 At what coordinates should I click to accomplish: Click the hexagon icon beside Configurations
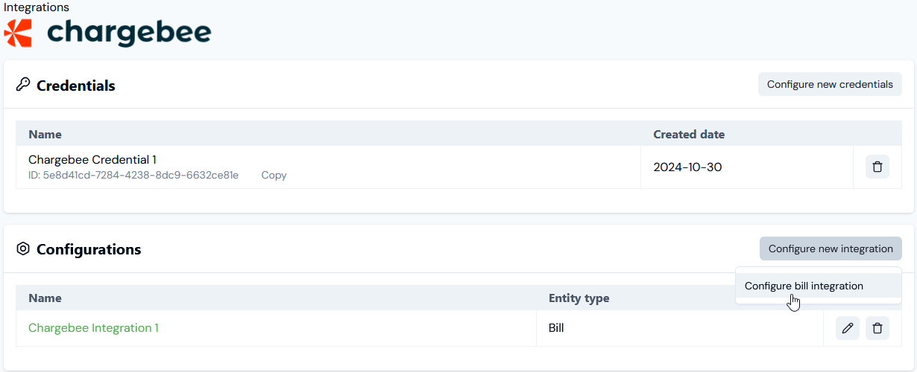23,249
